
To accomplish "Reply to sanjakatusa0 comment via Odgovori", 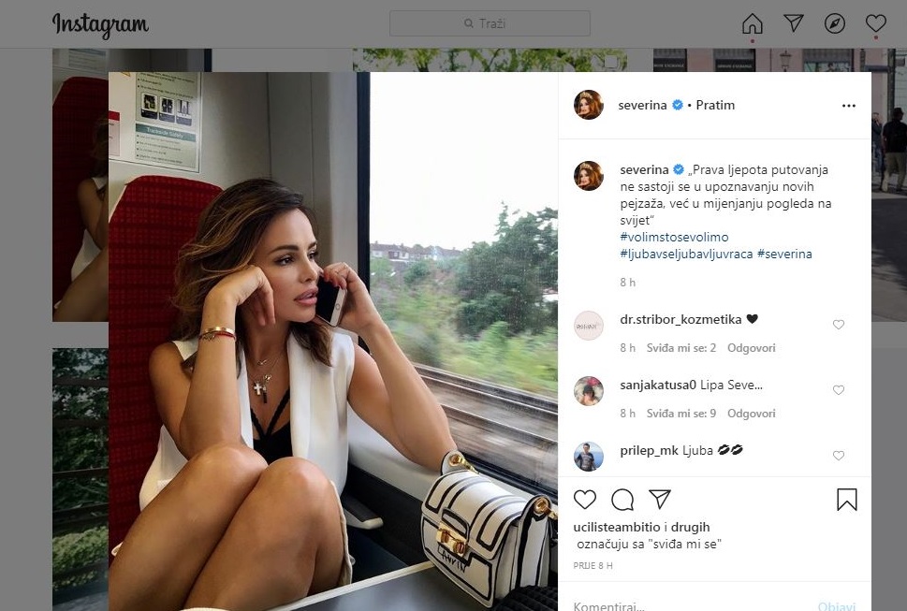I will [x=751, y=414].
